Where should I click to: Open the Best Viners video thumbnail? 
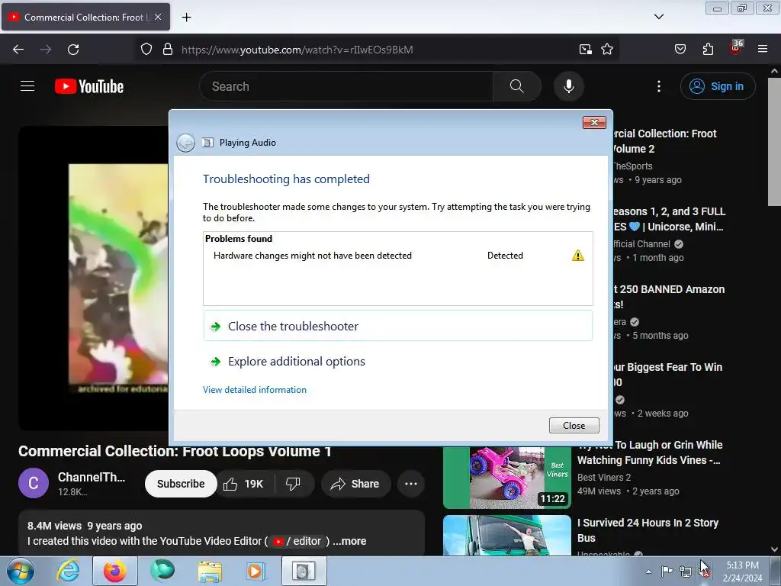[507, 478]
